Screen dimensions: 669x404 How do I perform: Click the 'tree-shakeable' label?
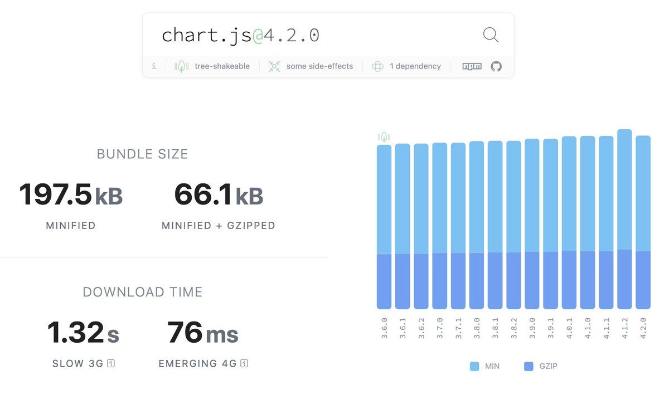(x=222, y=66)
